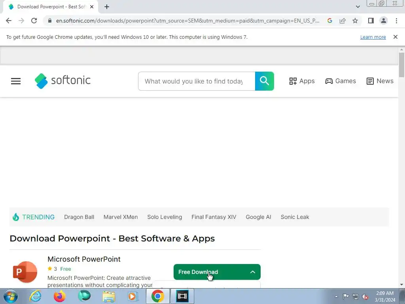This screenshot has width=405, height=304.
Task: Go back to the previous page
Action: 9,21
